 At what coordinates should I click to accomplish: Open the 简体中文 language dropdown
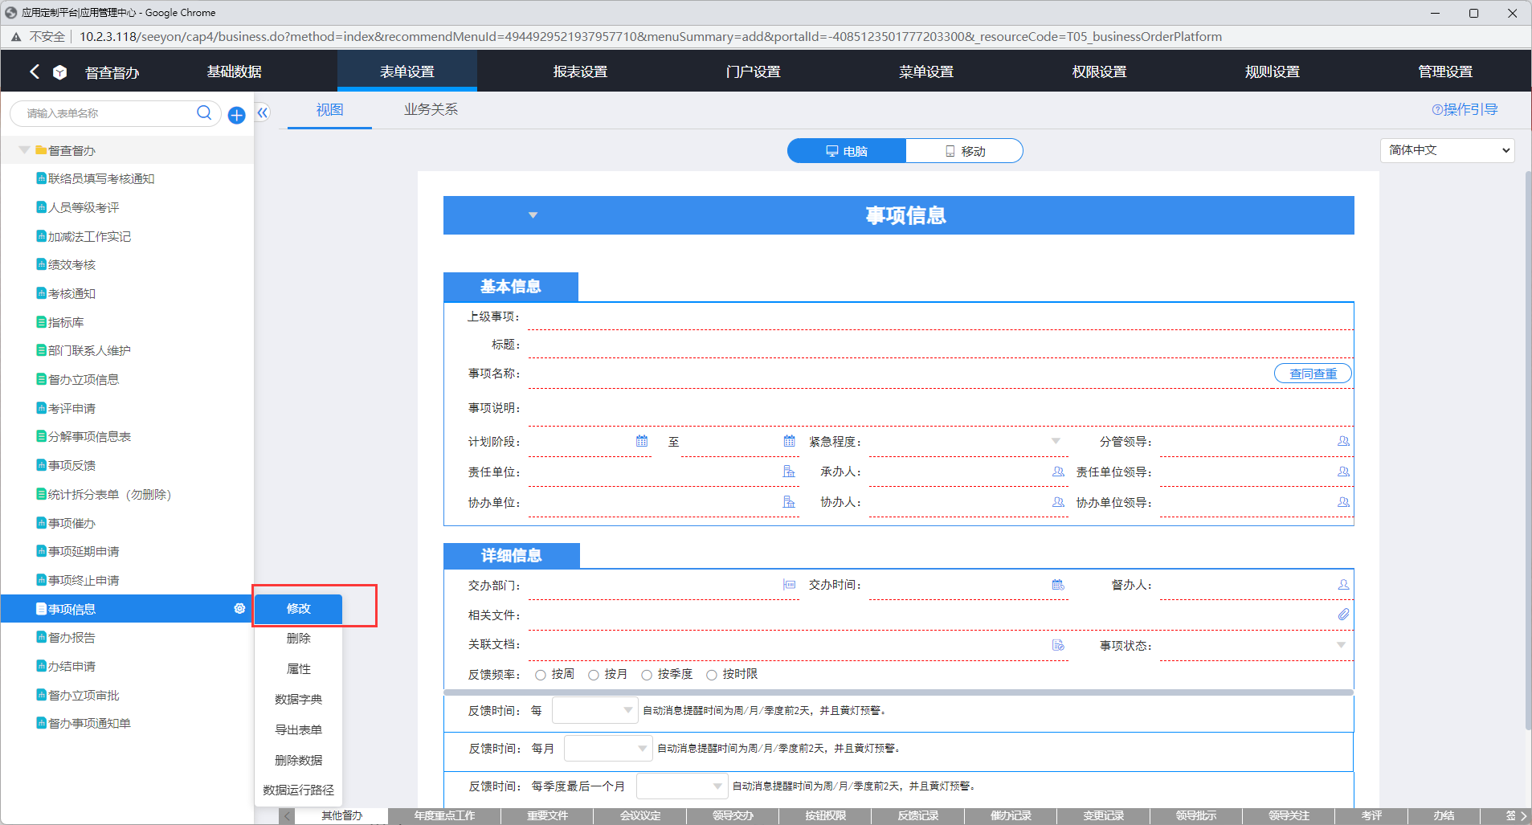(1447, 150)
